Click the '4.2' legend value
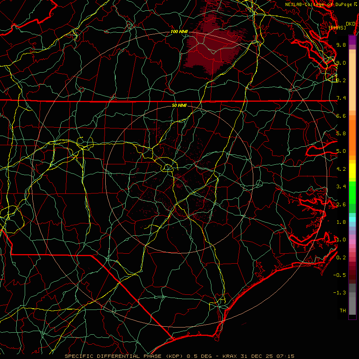Viewport: 359px width, 359px height. (341, 169)
